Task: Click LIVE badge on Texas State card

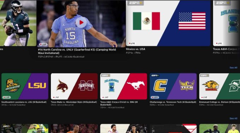Action: (x=56, y=97)
